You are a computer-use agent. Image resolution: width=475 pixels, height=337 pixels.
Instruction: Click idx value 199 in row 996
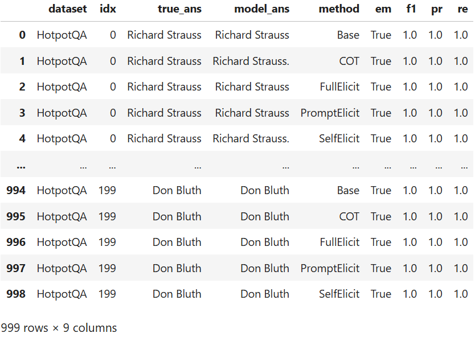click(107, 242)
